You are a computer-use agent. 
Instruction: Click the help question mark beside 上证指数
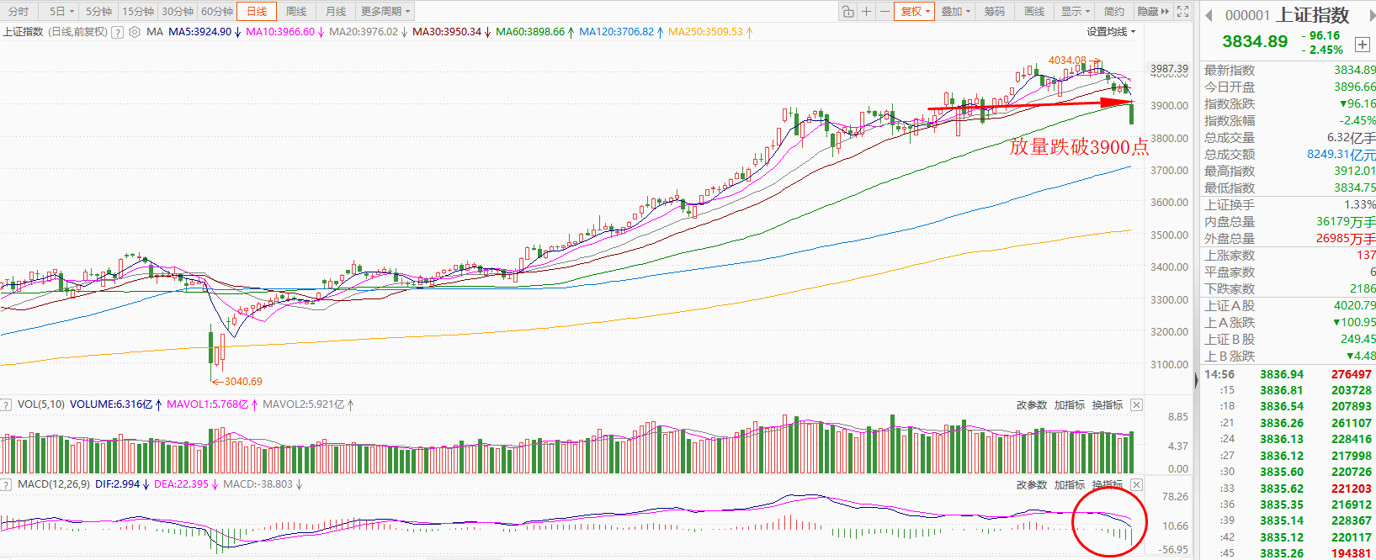[x=118, y=32]
